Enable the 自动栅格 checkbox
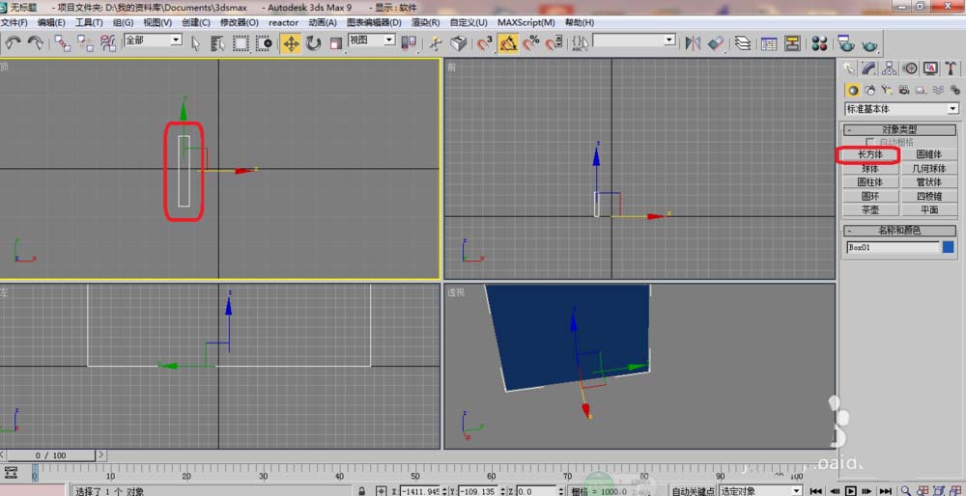Image resolution: width=966 pixels, height=496 pixels. click(869, 142)
